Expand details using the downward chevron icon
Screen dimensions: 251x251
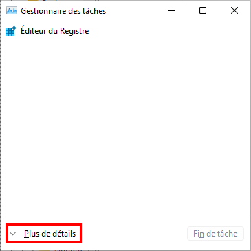click(13, 234)
